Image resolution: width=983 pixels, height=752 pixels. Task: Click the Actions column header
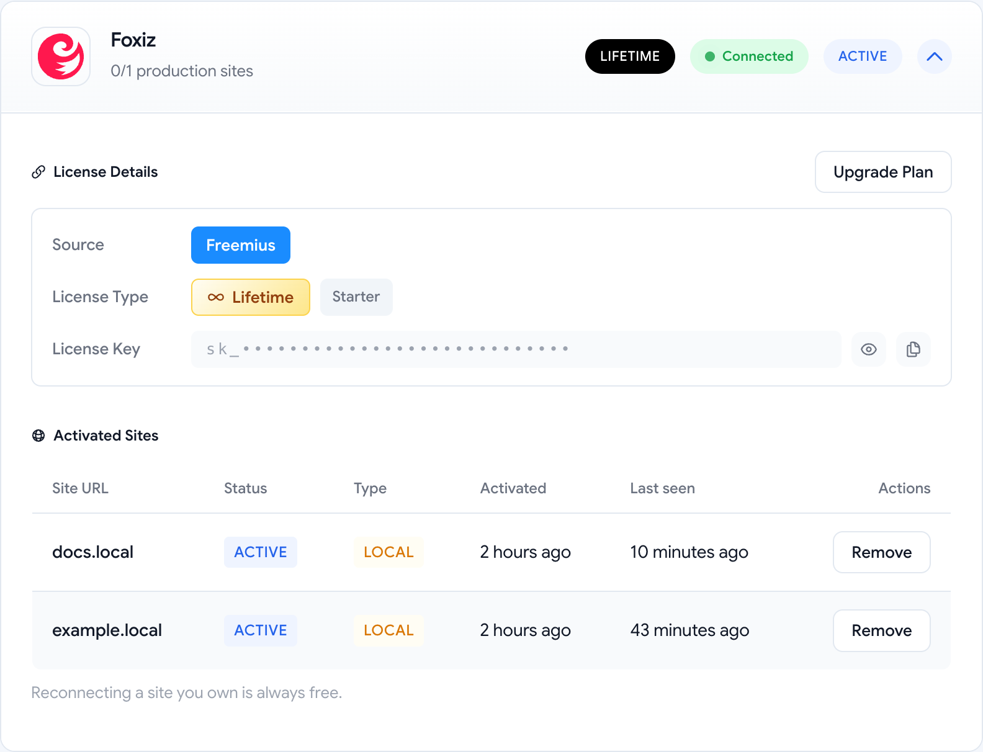tap(905, 488)
